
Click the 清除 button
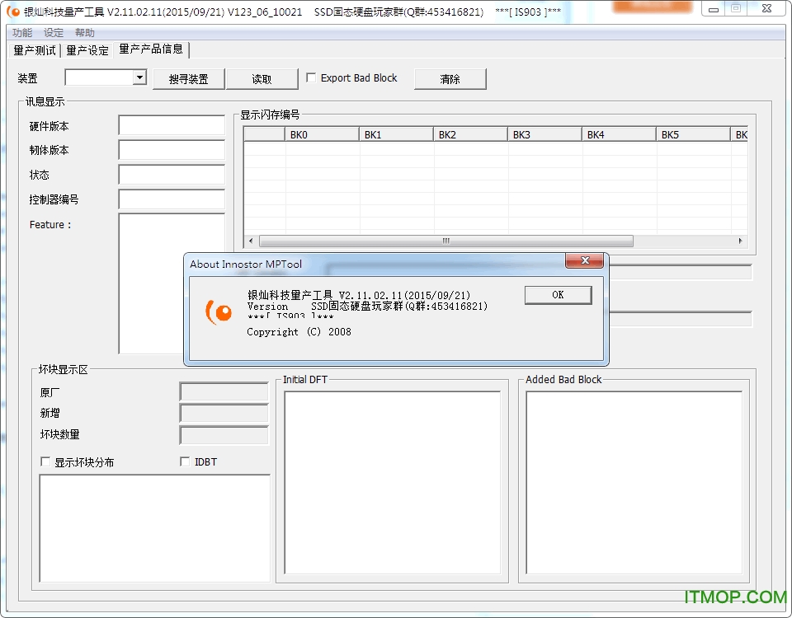pyautogui.click(x=450, y=79)
